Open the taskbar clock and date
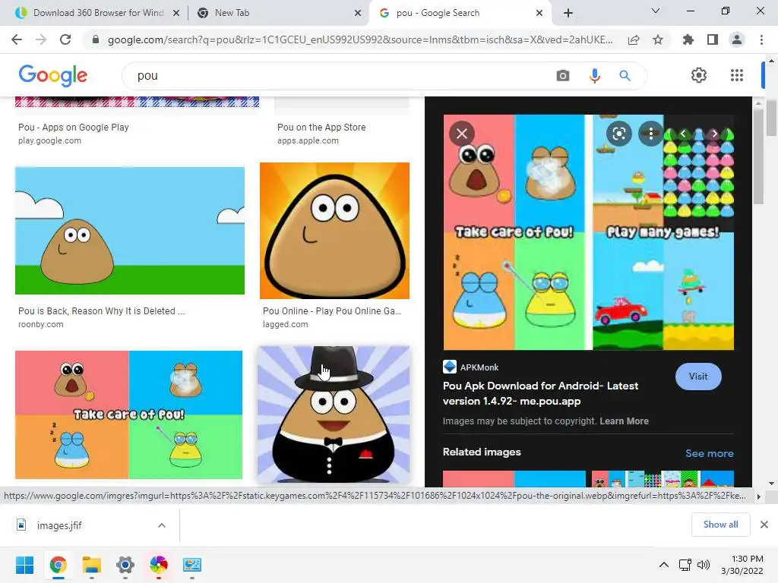Screen dimensions: 778x583 742,565
